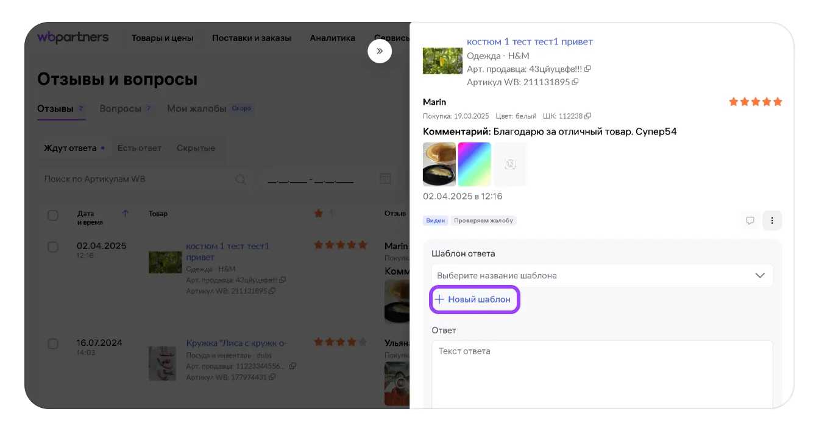Copy WB article 211131895 in side panel
This screenshot has width=819, height=431.
[x=575, y=82]
